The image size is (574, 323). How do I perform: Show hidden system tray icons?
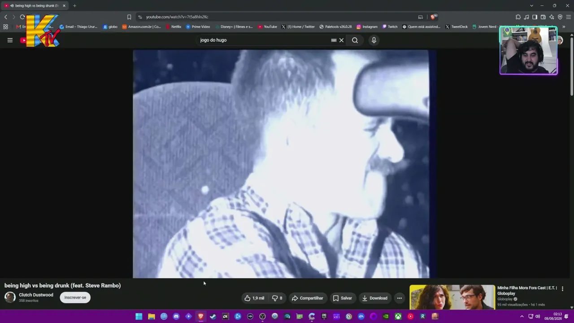point(522,317)
